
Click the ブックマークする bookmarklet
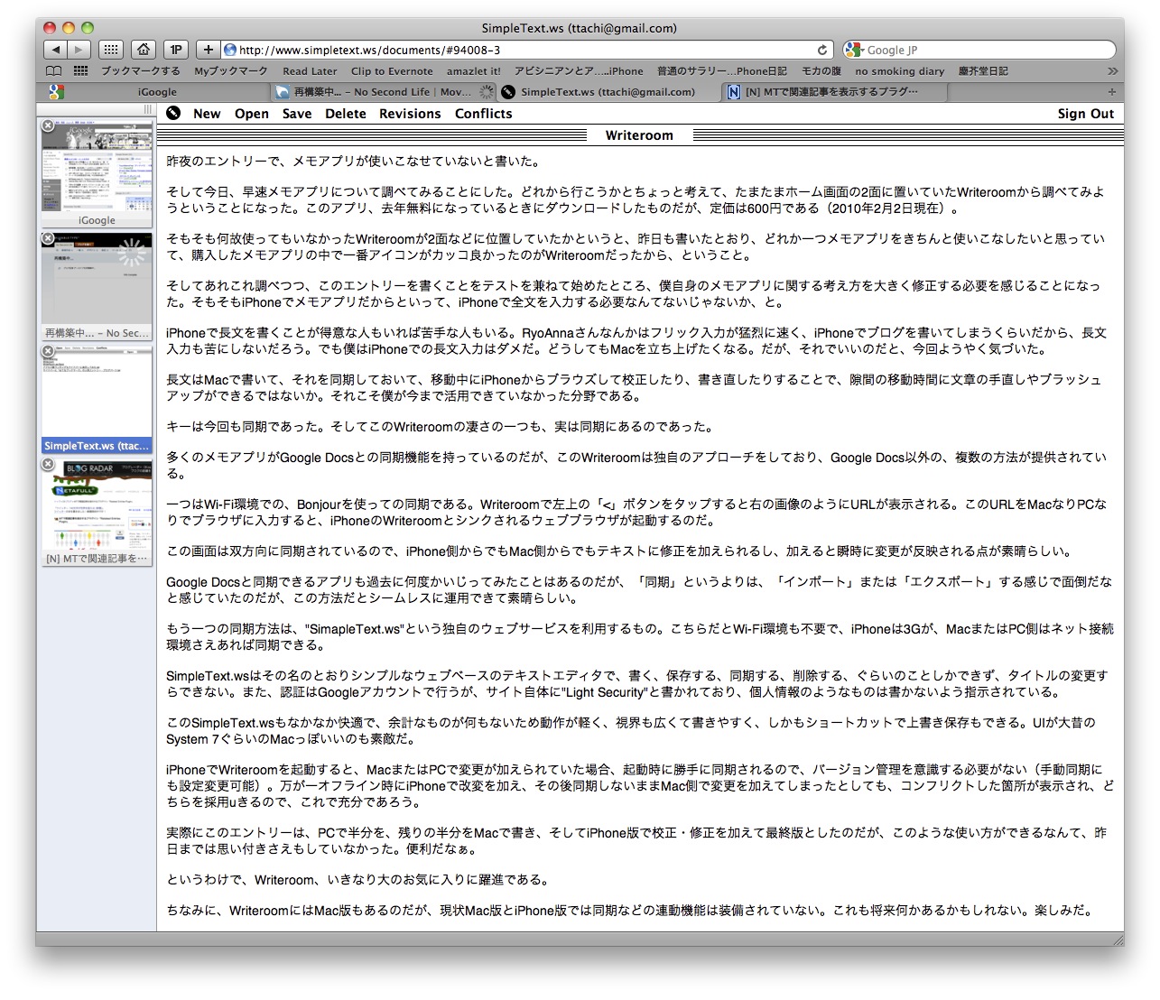[140, 71]
